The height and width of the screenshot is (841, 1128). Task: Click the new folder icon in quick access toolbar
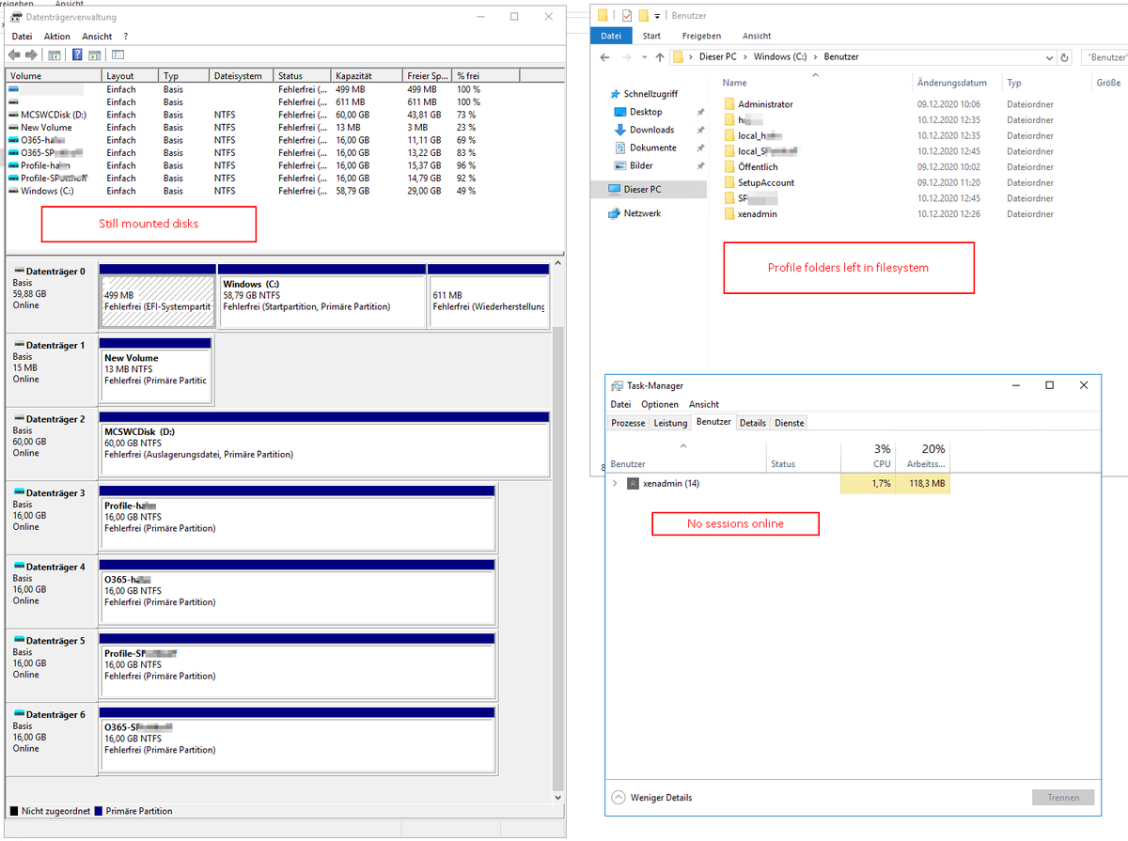pos(643,15)
